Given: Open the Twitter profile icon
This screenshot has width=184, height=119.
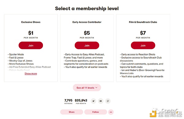Looking at the screenshot, I should (x=94, y=101).
